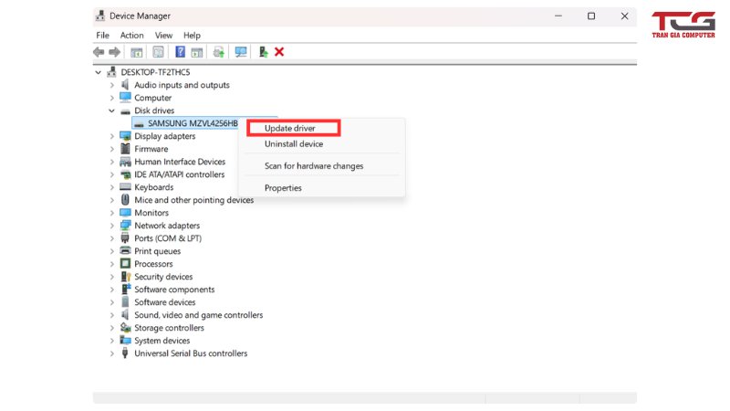Click the Scan for hardware changes monitor icon

(x=241, y=52)
